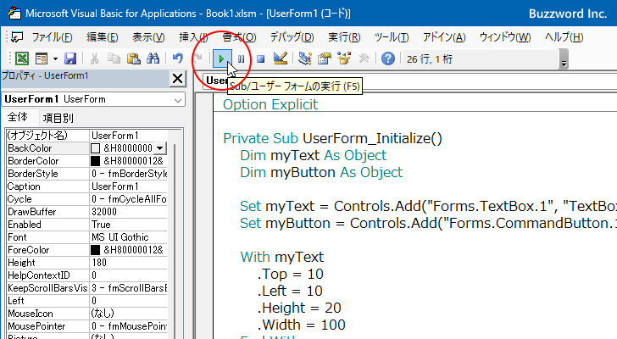Click the View Microsoft Excel icon
Screen dimensions: 617x339
coord(22,58)
